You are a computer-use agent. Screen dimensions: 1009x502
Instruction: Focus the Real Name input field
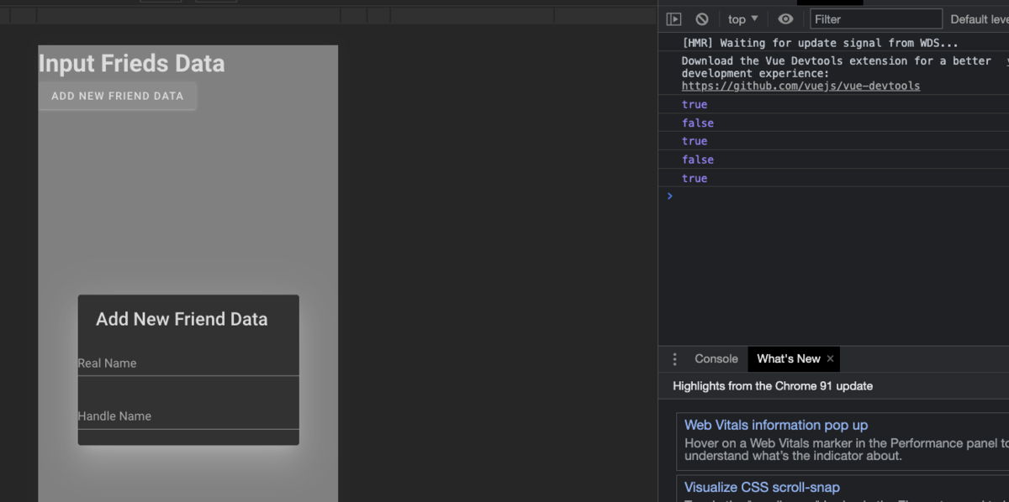coord(188,363)
